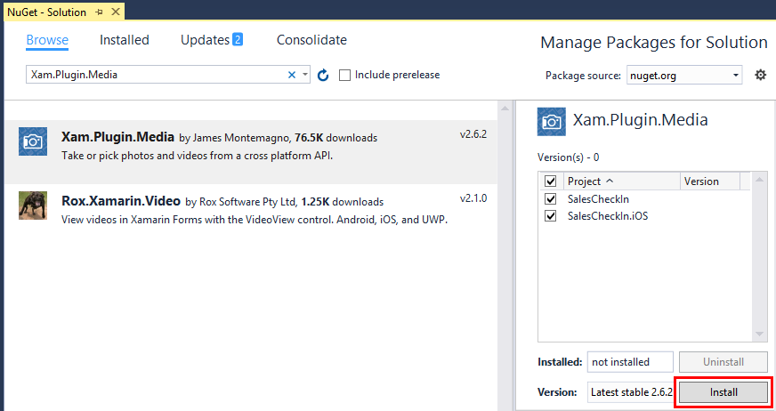Click Rox.Xamarin.Video dog thumbnail icon
Viewport: 776px width, 411px height.
point(33,205)
